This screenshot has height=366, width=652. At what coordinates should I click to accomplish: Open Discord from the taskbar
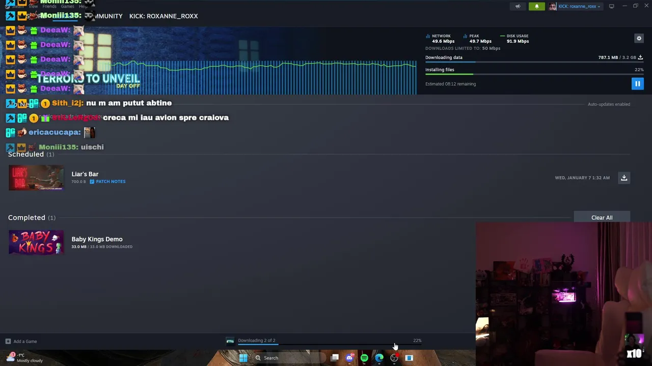point(349,358)
